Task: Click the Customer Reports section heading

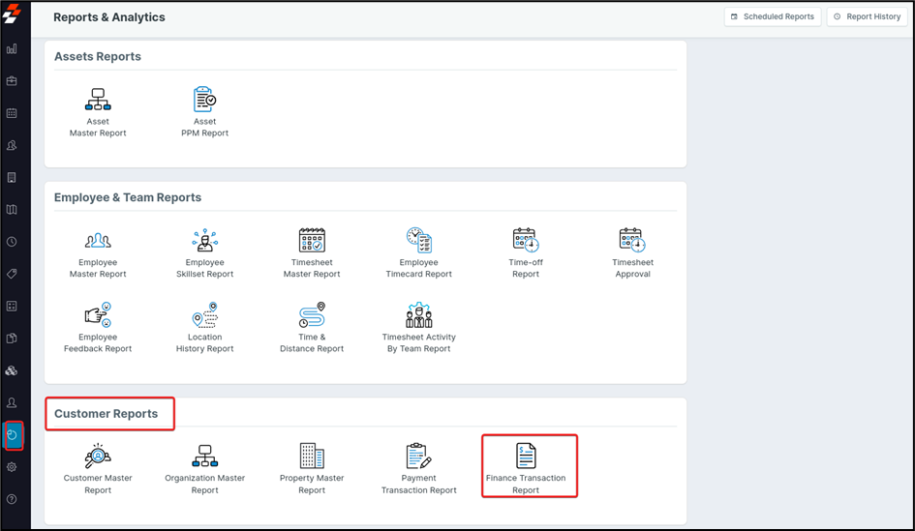Action: pos(107,414)
